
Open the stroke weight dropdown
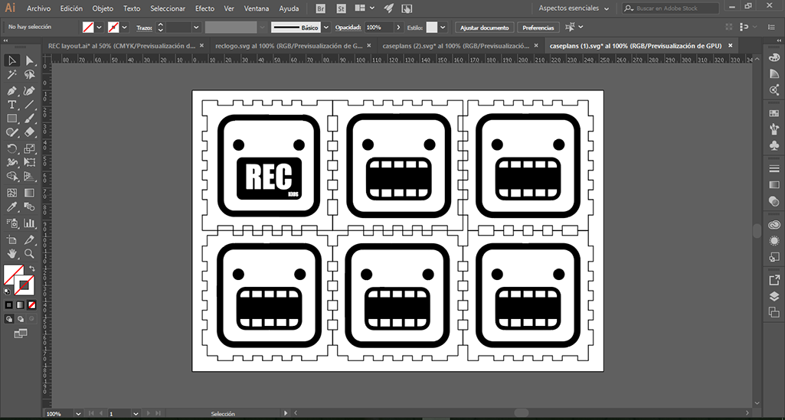coord(196,27)
